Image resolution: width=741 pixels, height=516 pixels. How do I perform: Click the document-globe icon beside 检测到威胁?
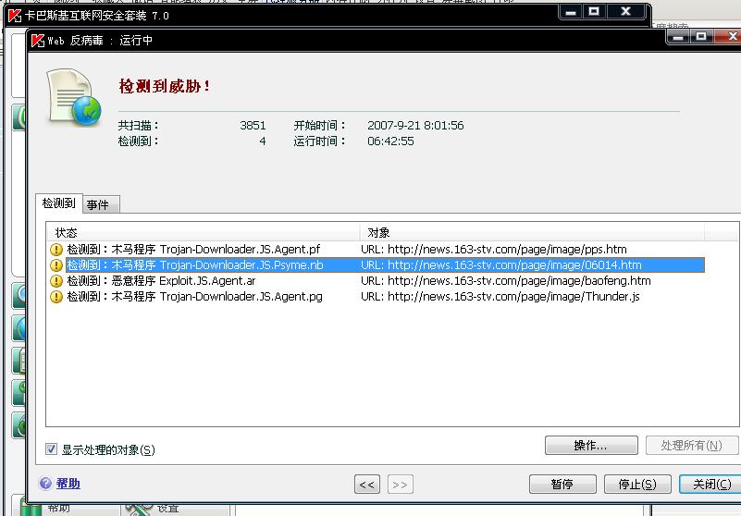(74, 98)
